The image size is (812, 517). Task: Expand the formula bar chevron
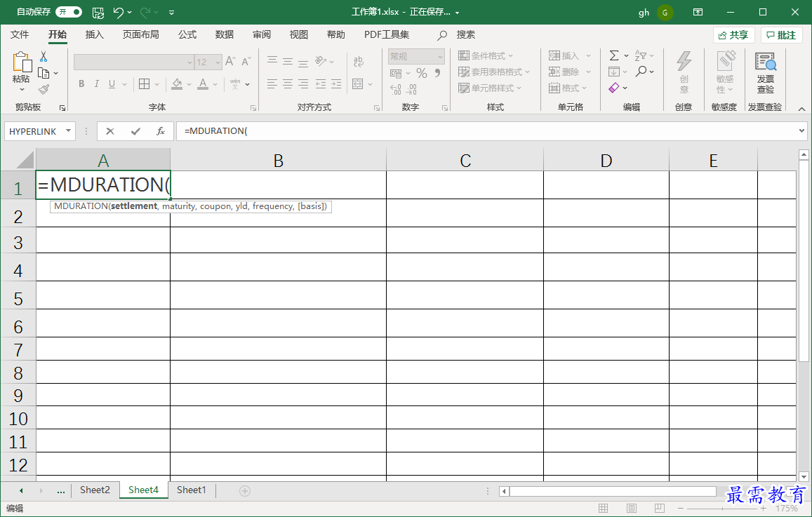coord(802,131)
